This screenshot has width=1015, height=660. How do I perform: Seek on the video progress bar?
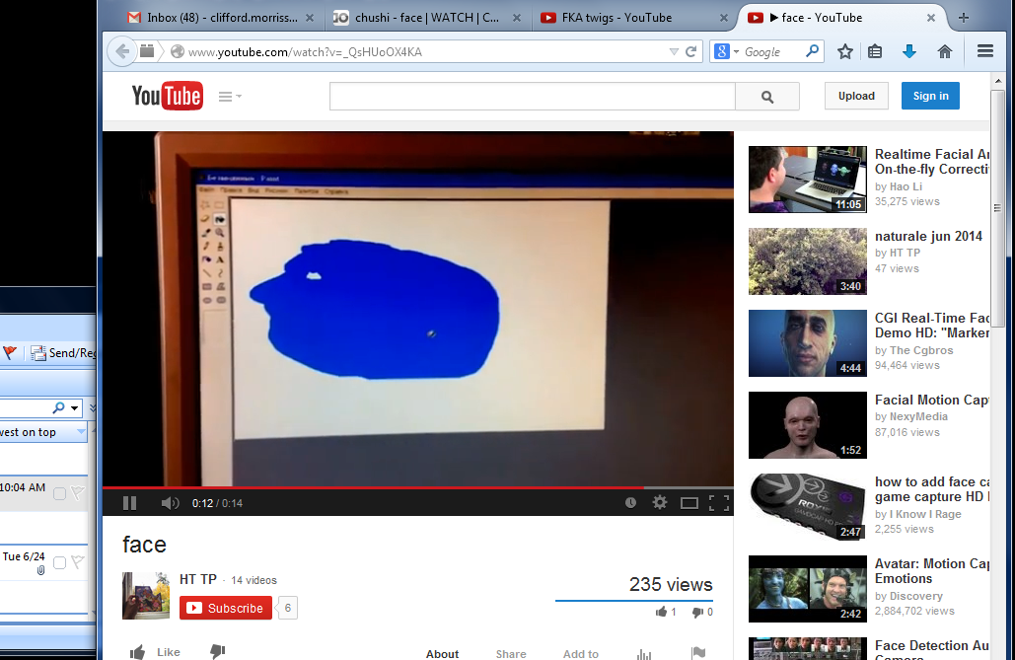417,487
